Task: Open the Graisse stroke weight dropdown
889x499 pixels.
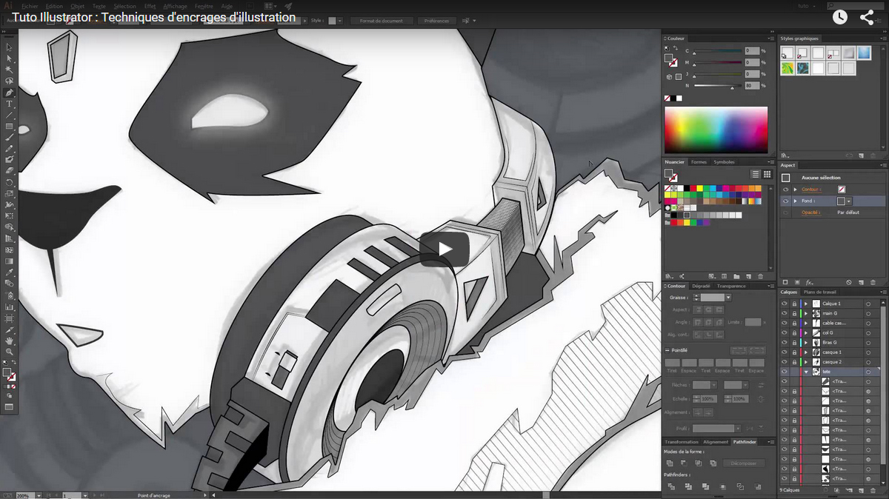Action: (728, 297)
